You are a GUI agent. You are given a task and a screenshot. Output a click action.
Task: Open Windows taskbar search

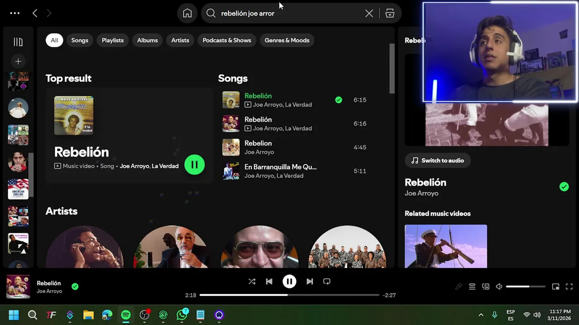(33, 315)
